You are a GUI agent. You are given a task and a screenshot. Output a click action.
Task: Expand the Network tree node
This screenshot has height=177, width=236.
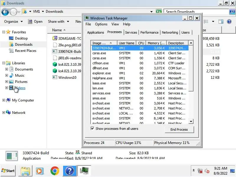[4, 112]
